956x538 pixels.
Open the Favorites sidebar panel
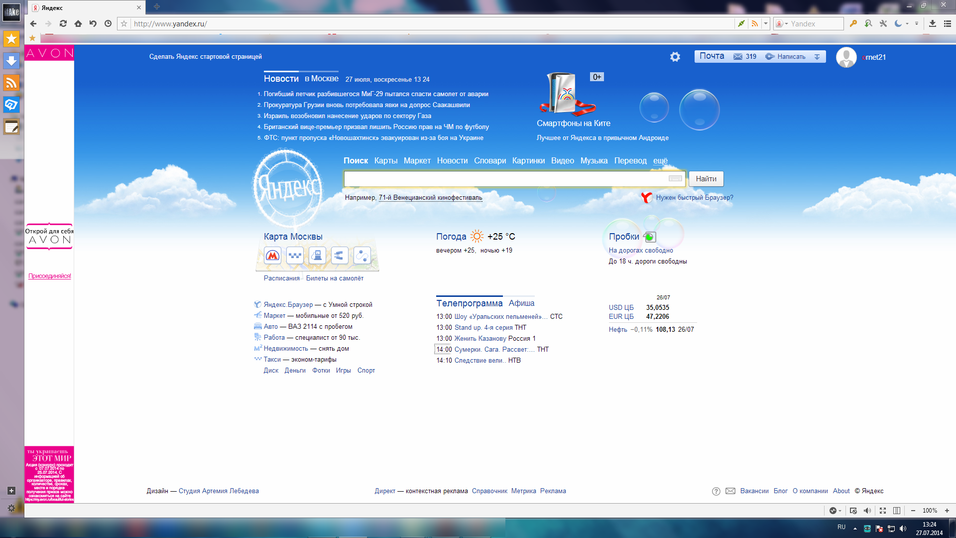point(11,39)
